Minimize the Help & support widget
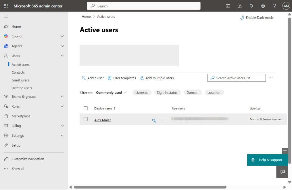The image size is (292, 190). pos(285,151)
